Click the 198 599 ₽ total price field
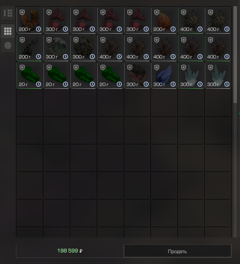240x264 pixels. (70, 251)
